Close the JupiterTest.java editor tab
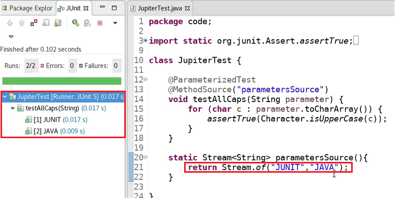This screenshot has height=199, width=395. pos(187,8)
